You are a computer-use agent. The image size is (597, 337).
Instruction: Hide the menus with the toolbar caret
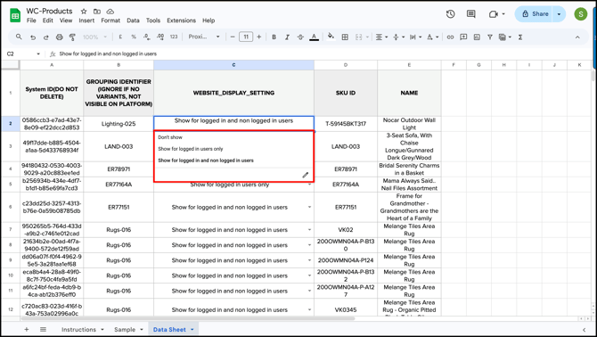(x=577, y=37)
